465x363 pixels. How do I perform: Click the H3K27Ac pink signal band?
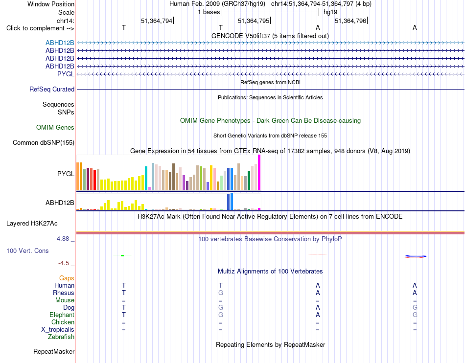(270, 233)
